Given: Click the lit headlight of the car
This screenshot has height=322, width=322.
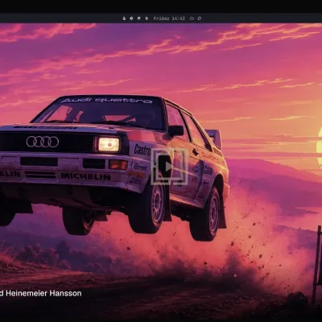Looking at the screenshot, I should tap(109, 144).
